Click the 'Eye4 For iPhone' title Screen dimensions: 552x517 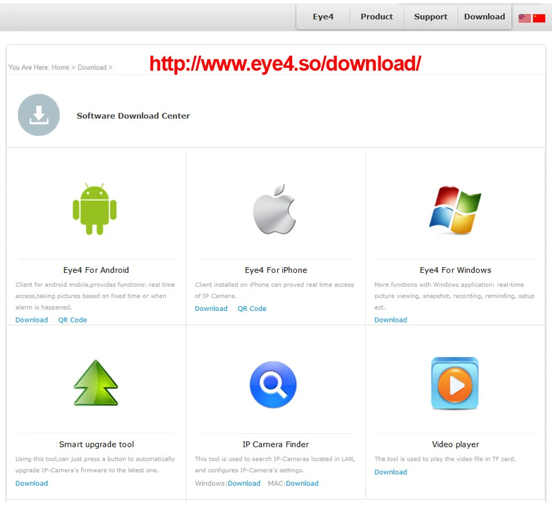[x=276, y=270]
